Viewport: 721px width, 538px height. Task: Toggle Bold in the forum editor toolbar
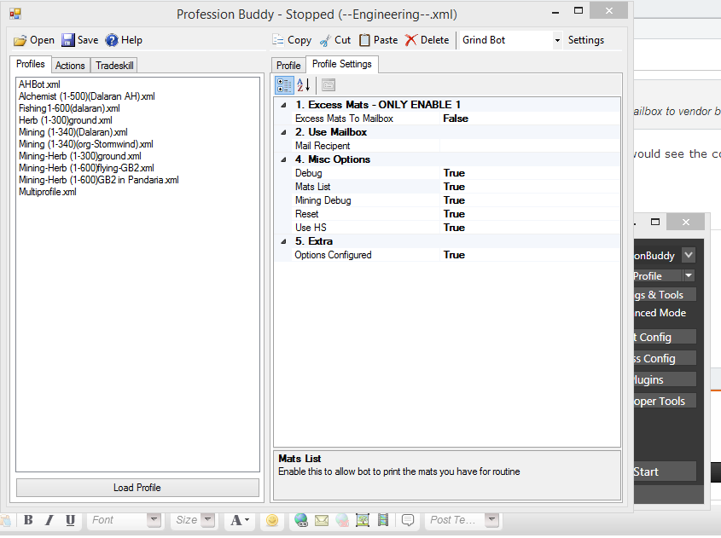click(28, 519)
